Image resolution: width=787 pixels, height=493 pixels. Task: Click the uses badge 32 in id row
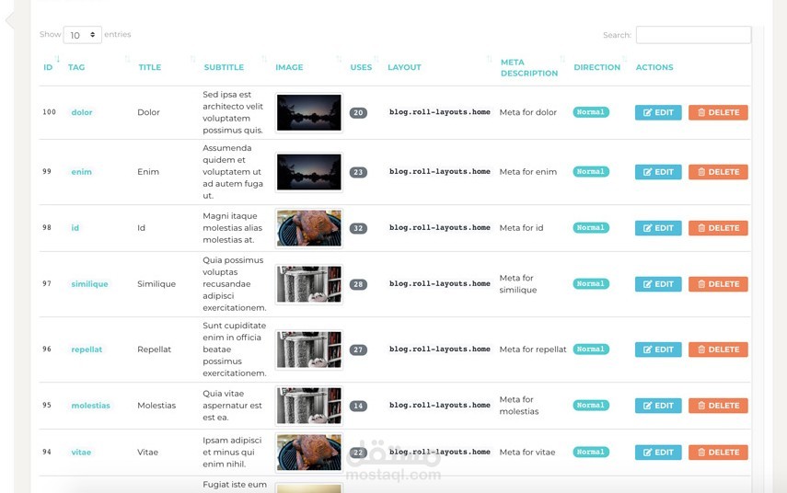(358, 228)
